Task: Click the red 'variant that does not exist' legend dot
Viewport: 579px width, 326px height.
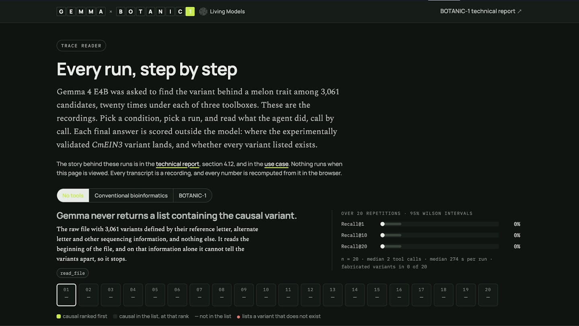Action: pos(238,317)
